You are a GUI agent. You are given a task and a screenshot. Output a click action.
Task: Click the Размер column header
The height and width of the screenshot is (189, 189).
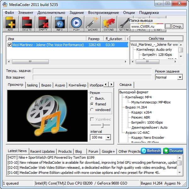[x=95, y=38]
